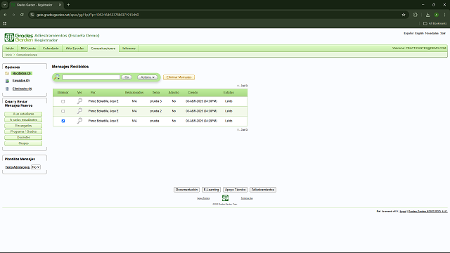Open the Inicio tab

[x=10, y=48]
